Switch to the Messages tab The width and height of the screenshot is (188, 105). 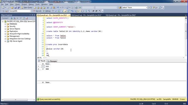(x=52, y=61)
